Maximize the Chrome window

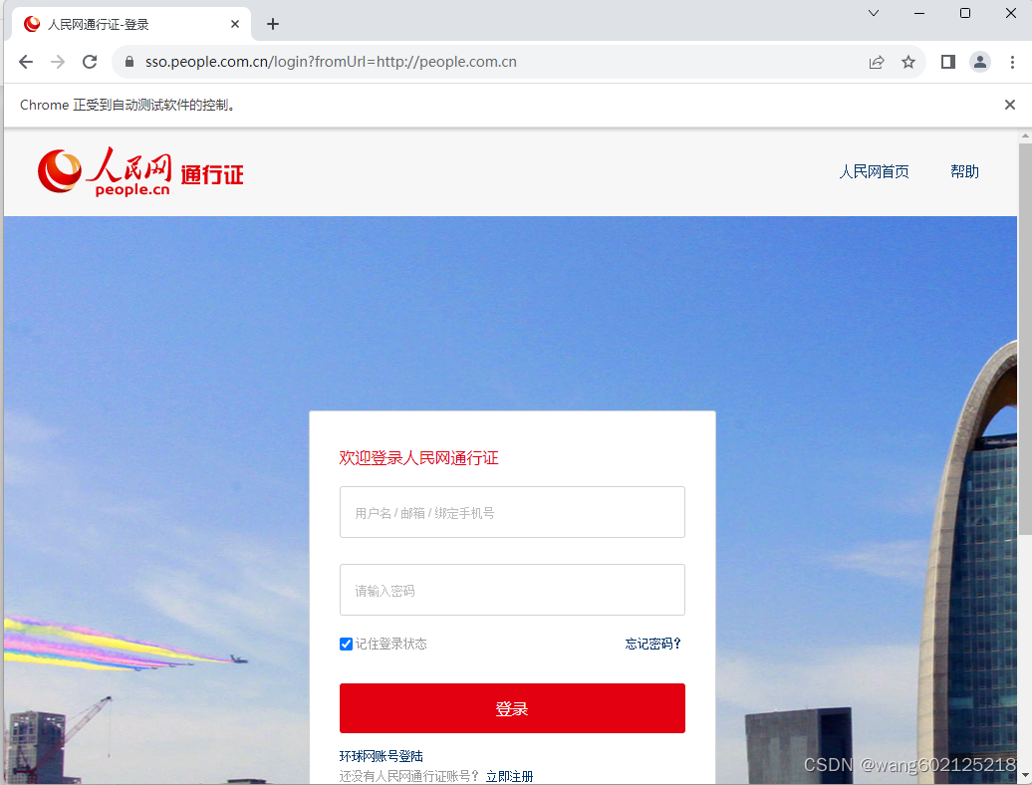tap(965, 13)
